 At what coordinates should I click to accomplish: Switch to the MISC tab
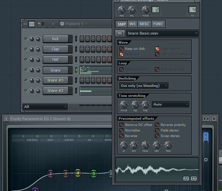click(144, 24)
